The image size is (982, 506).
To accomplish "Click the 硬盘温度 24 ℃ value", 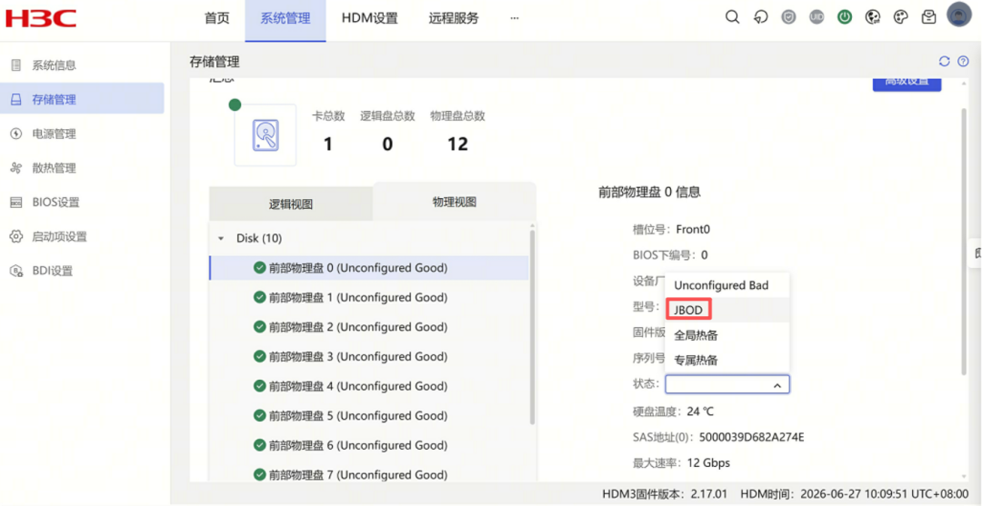I will 700,412.
